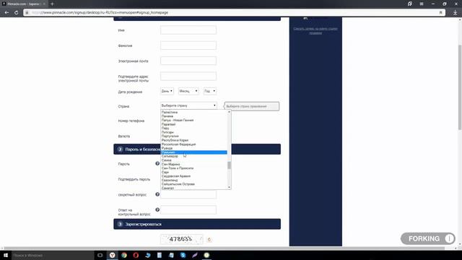
Task: Open a new browser tab with the plus icon
Action: click(x=52, y=4)
